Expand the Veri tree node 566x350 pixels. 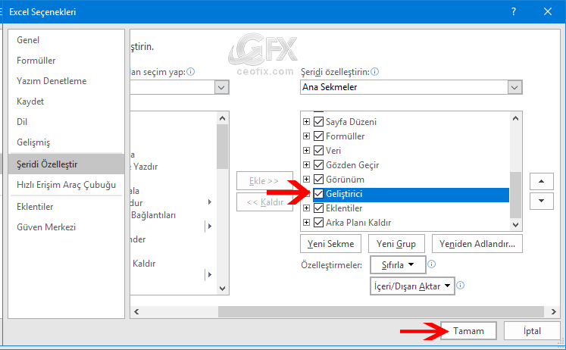306,151
